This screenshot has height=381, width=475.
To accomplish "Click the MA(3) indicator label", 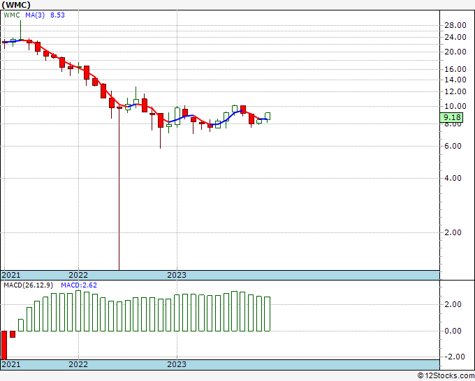I will (x=35, y=15).
